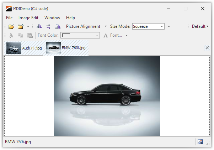Viewport: 214px width, 150px height.
Task: Click the Size Mode label
Action: point(120,26)
